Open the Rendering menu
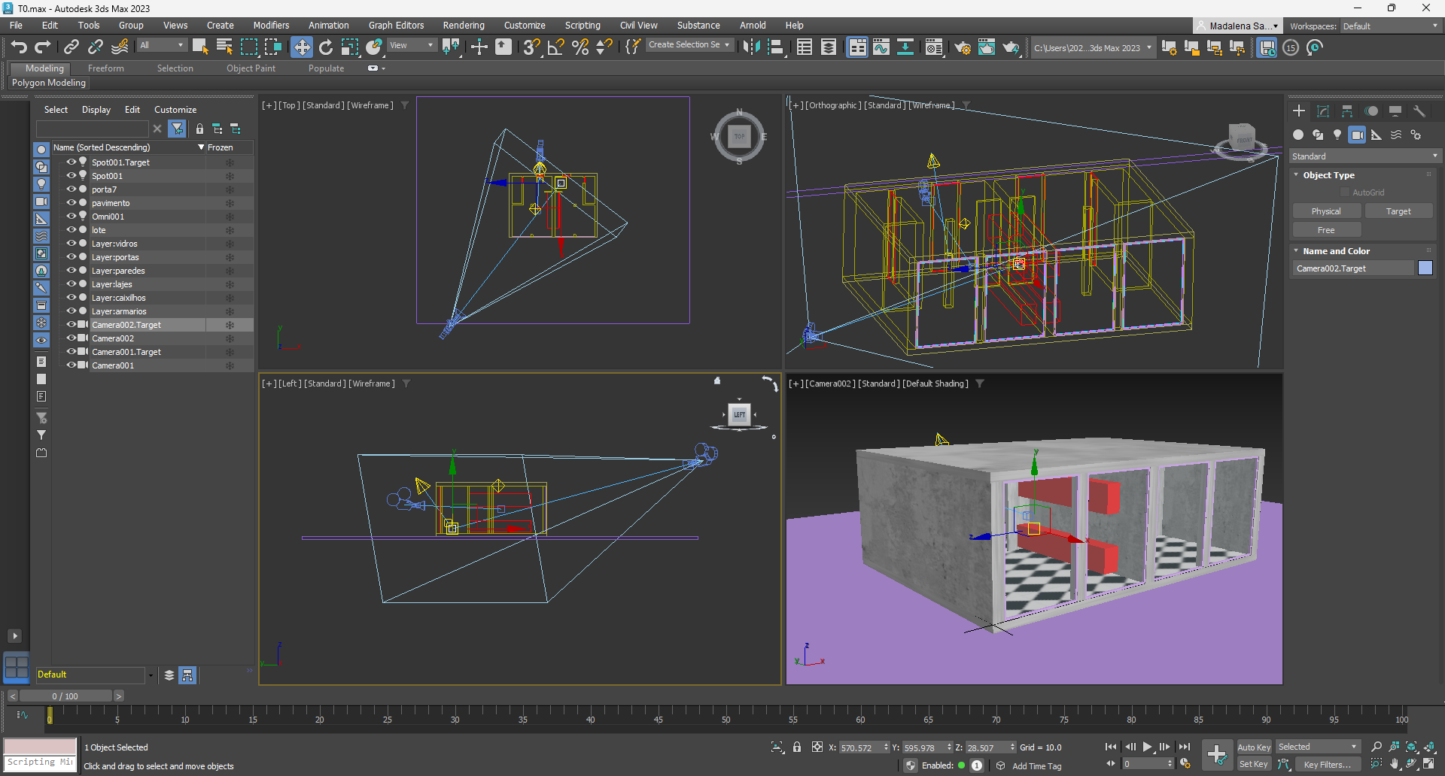The height and width of the screenshot is (776, 1445). [x=463, y=26]
